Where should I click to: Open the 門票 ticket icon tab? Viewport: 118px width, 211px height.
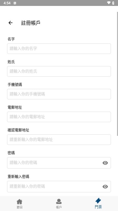coord(98,201)
